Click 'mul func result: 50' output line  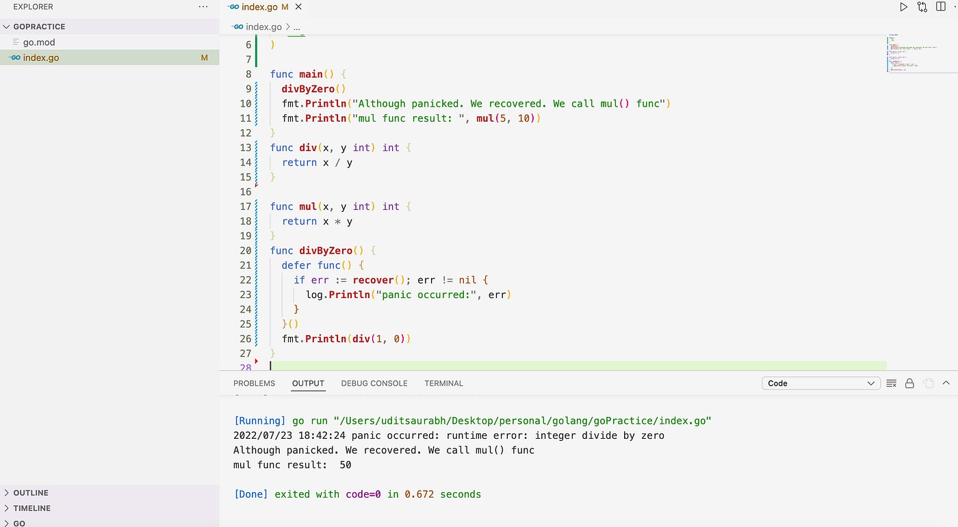click(292, 465)
